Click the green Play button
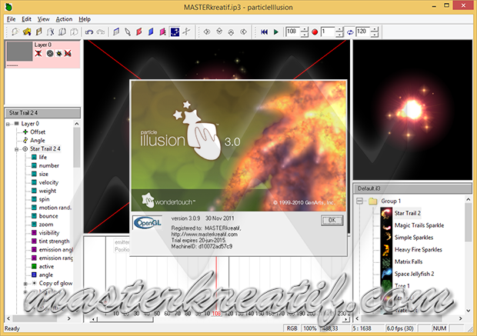Image resolution: width=477 pixels, height=336 pixels. click(x=276, y=32)
